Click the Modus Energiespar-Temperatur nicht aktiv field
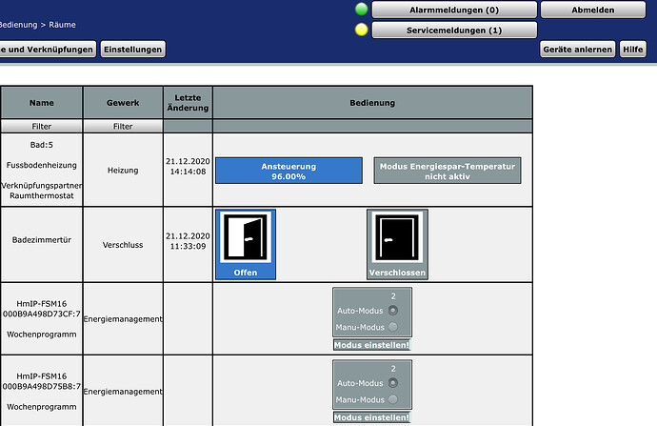 click(448, 171)
